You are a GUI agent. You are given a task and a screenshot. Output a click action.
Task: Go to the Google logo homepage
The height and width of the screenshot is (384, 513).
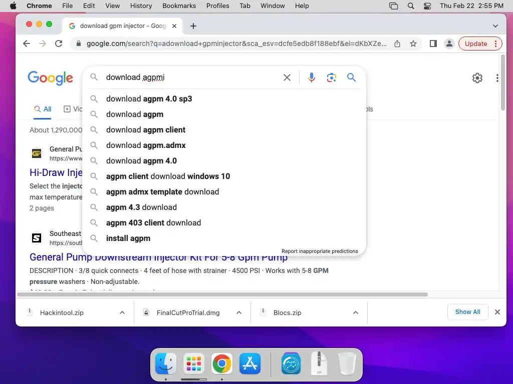click(51, 78)
